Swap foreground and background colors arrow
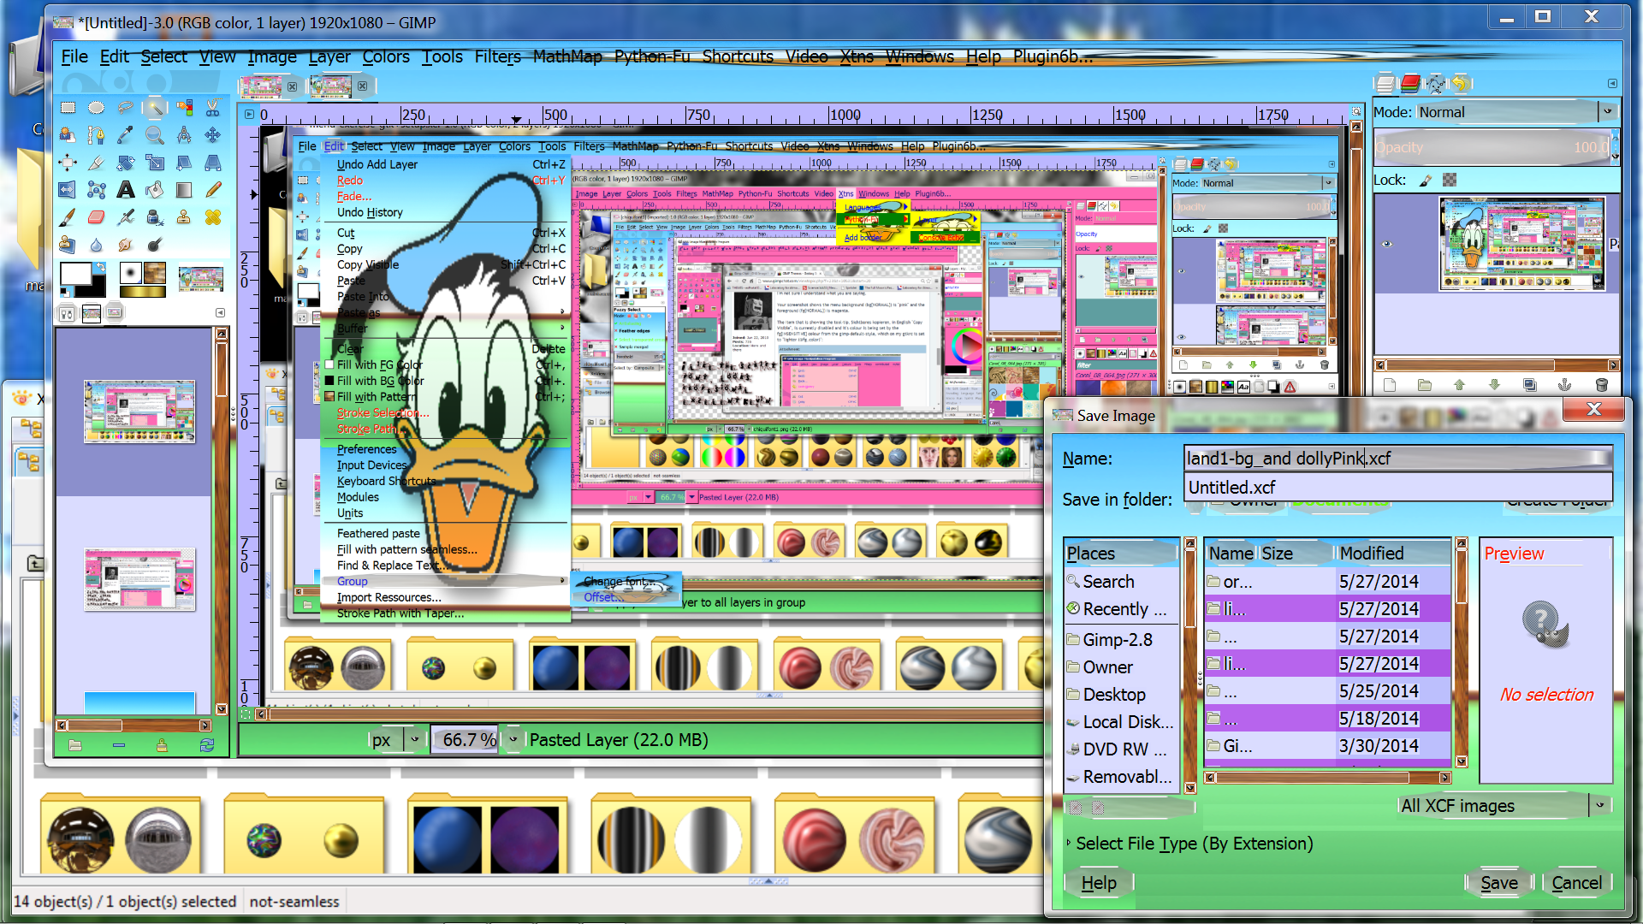 point(100,267)
